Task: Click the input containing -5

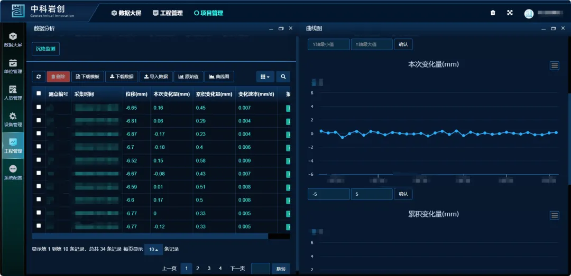Action: click(x=328, y=194)
